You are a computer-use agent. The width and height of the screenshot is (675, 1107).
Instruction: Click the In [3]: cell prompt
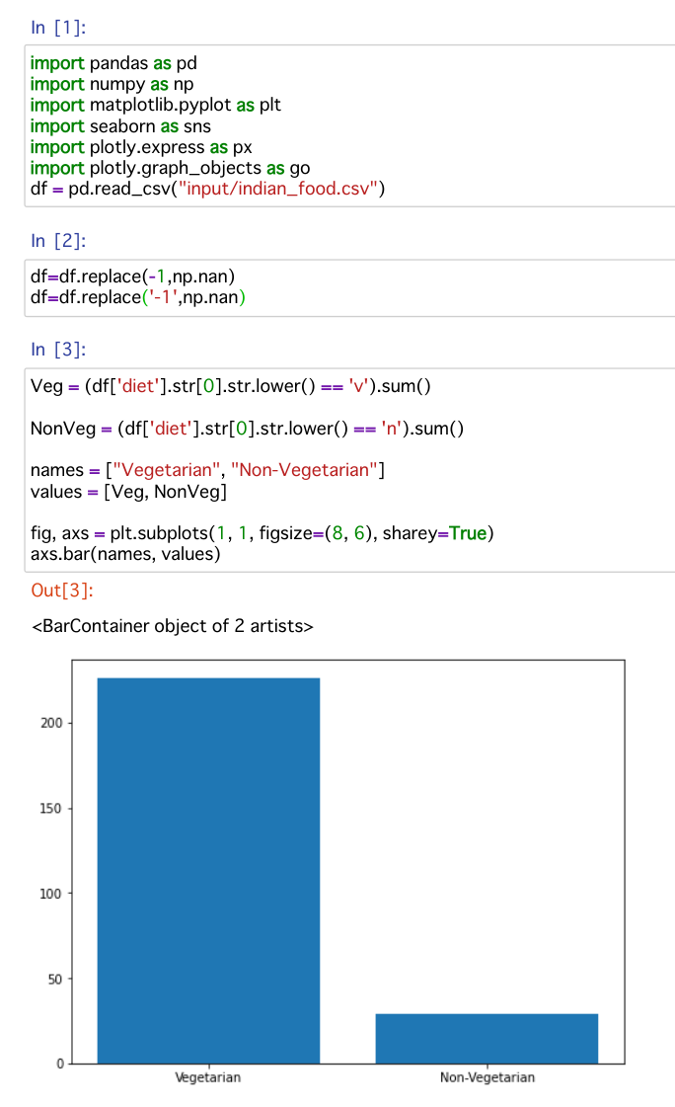58,350
